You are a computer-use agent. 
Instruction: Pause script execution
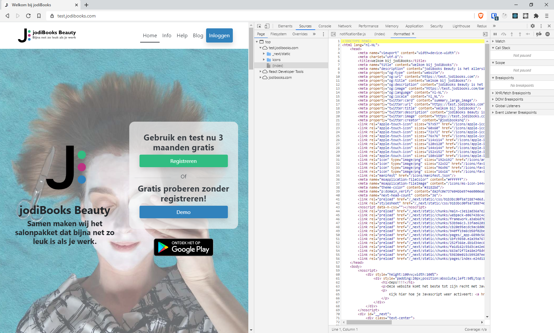tap(495, 34)
